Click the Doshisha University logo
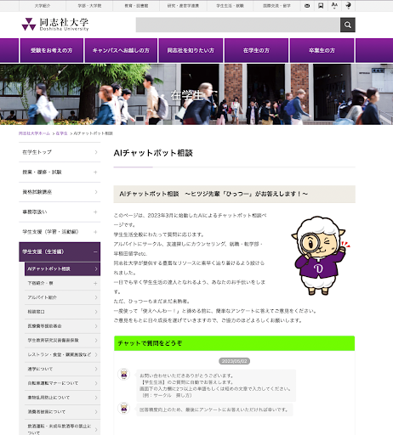393x435 pixels. [x=55, y=25]
